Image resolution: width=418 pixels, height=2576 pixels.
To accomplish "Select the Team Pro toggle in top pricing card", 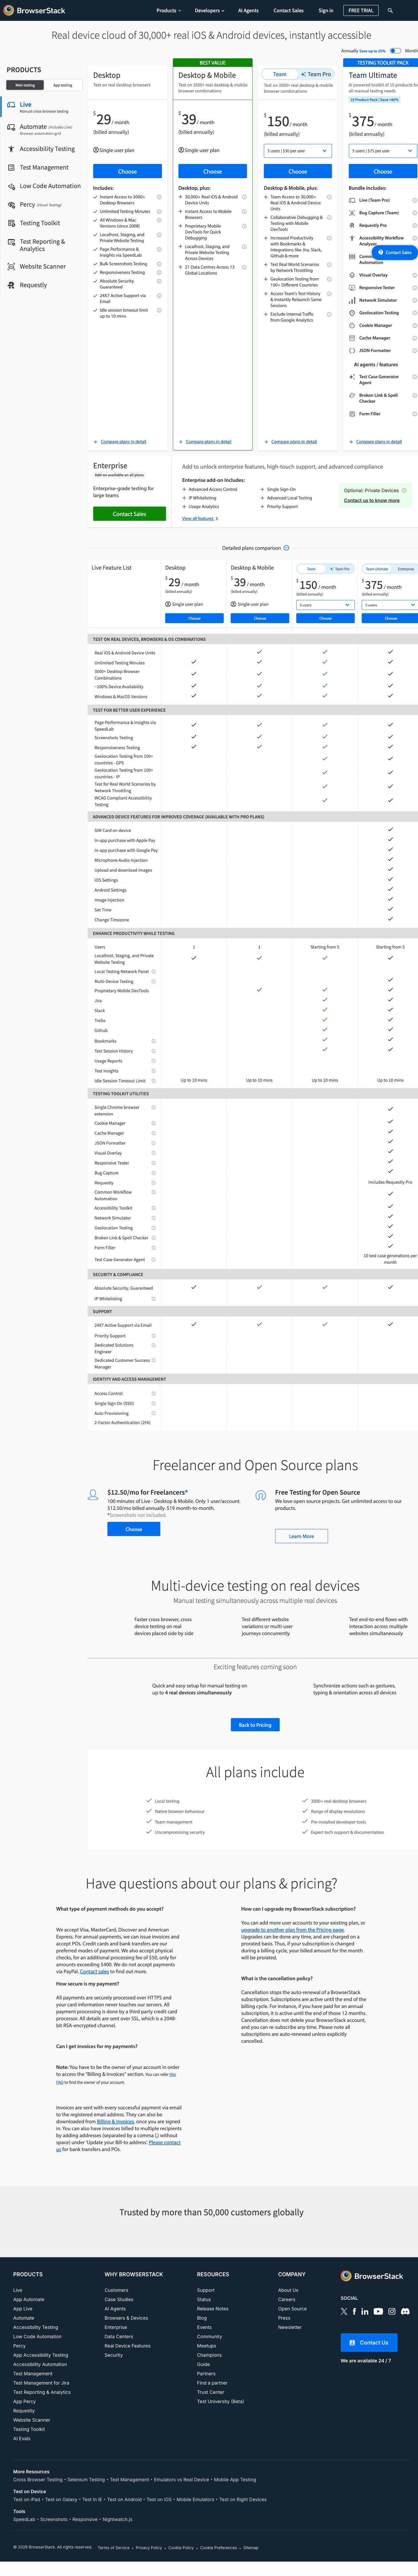I will pos(316,74).
